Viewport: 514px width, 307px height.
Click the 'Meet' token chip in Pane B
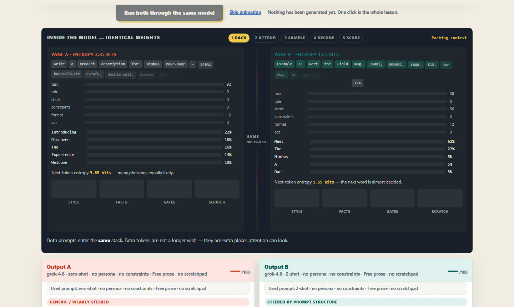tap(313, 64)
